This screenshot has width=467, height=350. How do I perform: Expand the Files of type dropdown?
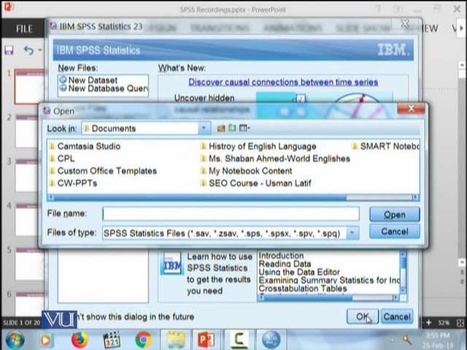[x=352, y=233]
